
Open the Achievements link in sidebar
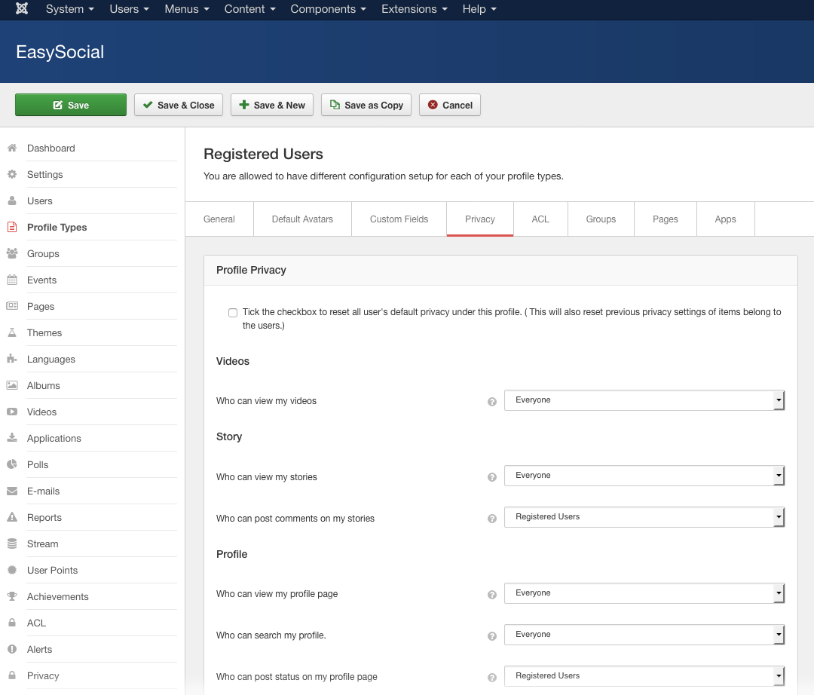point(57,596)
